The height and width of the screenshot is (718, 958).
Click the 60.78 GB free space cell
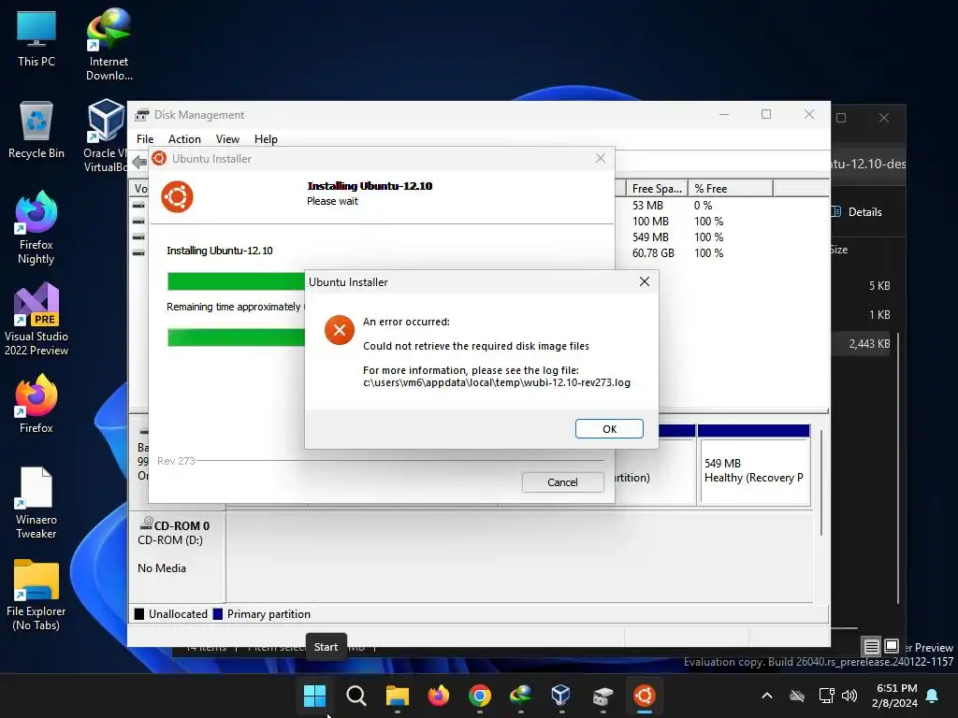653,252
